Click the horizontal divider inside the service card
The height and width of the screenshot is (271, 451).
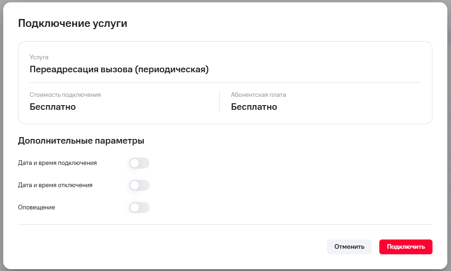[225, 82]
